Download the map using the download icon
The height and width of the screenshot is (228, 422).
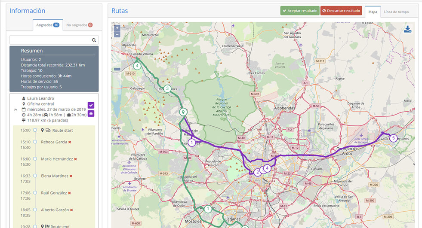point(407,29)
